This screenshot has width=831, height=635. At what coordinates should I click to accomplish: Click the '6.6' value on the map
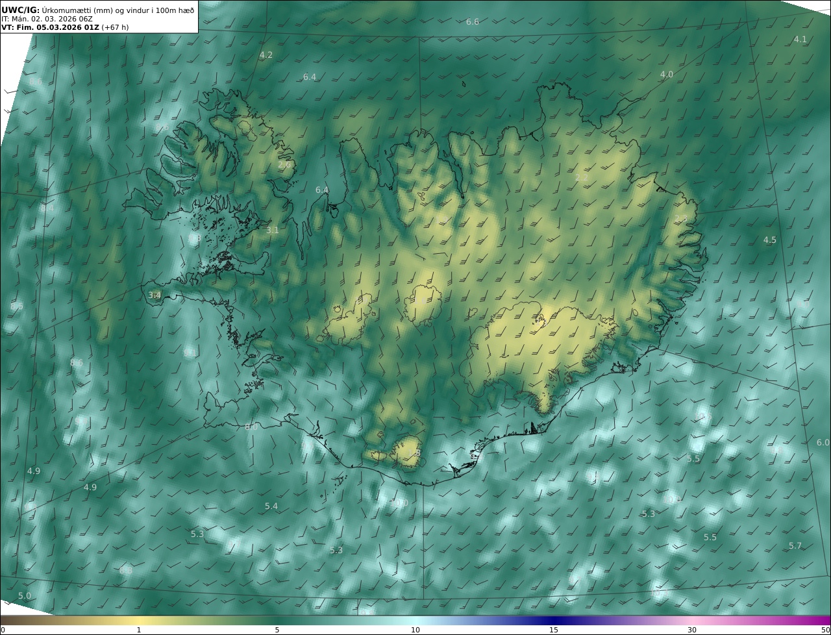(473, 22)
